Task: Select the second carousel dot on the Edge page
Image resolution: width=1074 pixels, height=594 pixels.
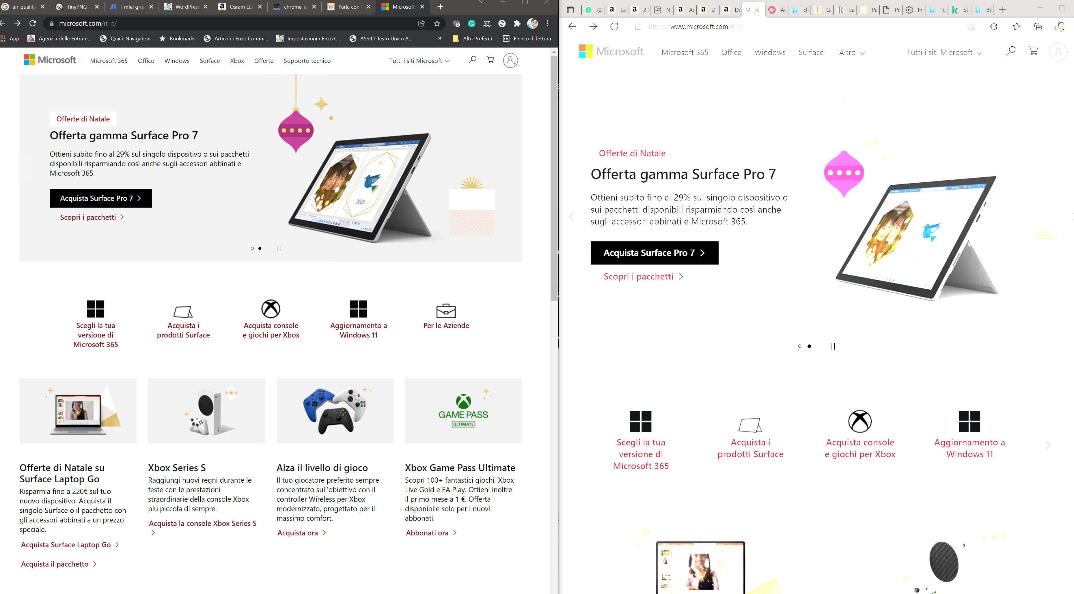Action: tap(809, 346)
